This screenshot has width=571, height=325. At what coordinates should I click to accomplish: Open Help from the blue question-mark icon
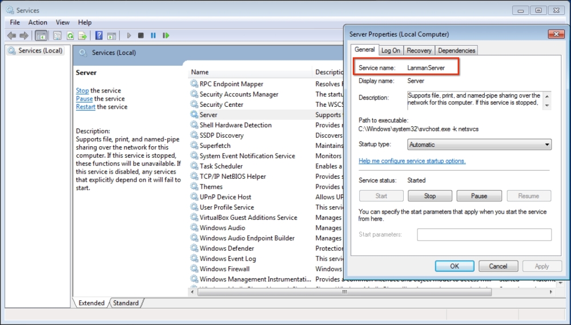[x=99, y=35]
